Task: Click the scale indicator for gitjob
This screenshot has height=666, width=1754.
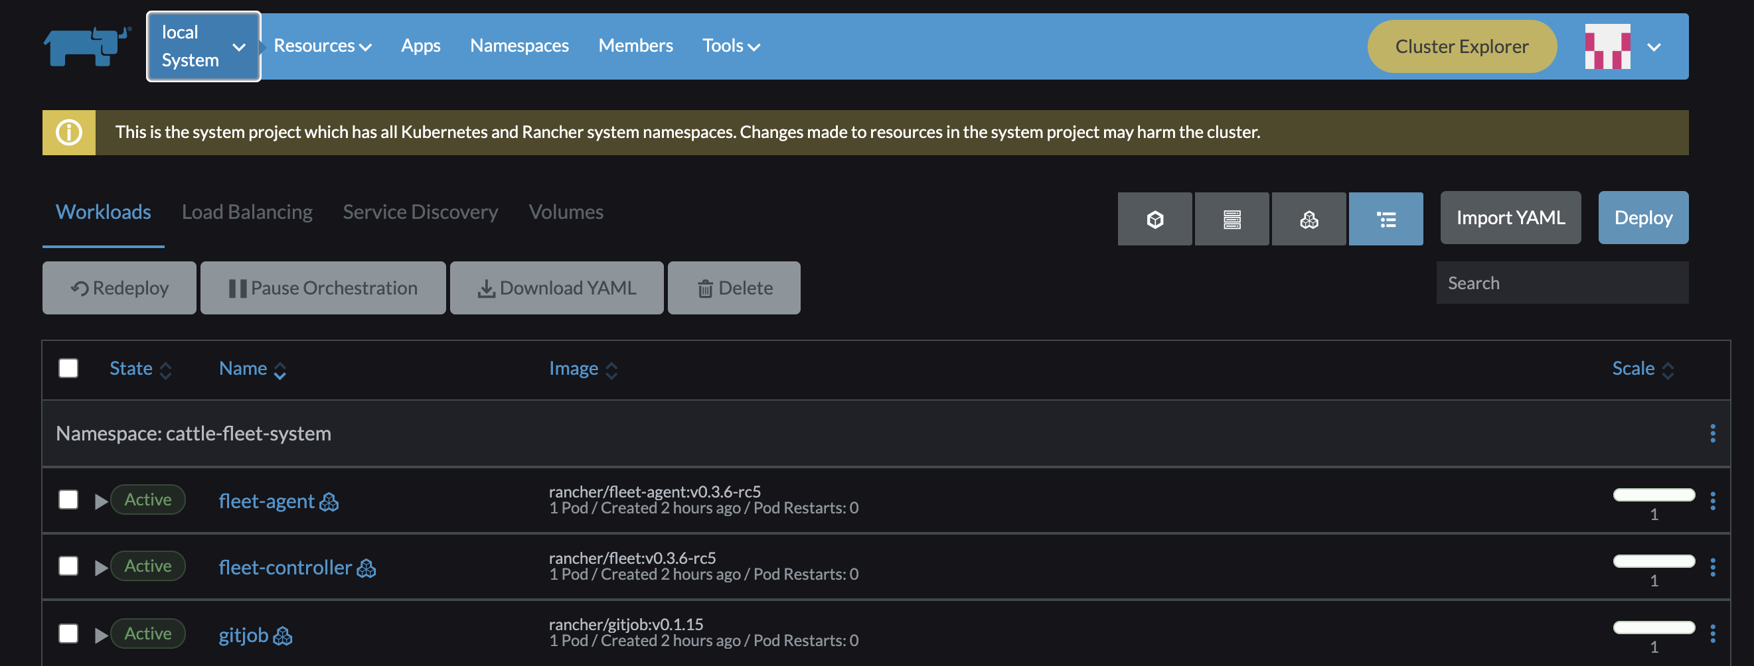Action: [1654, 630]
